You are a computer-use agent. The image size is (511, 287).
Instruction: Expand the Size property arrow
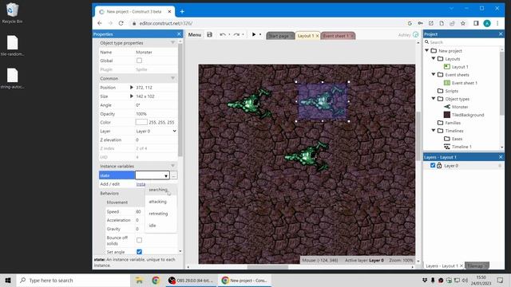(x=131, y=96)
